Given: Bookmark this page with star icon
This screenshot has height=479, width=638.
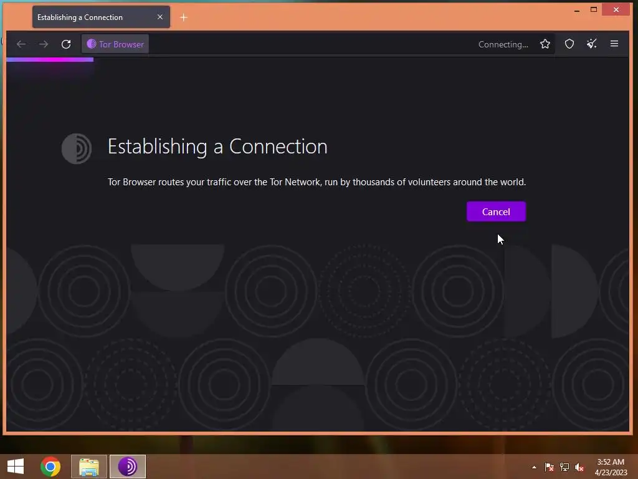Looking at the screenshot, I should (545, 44).
